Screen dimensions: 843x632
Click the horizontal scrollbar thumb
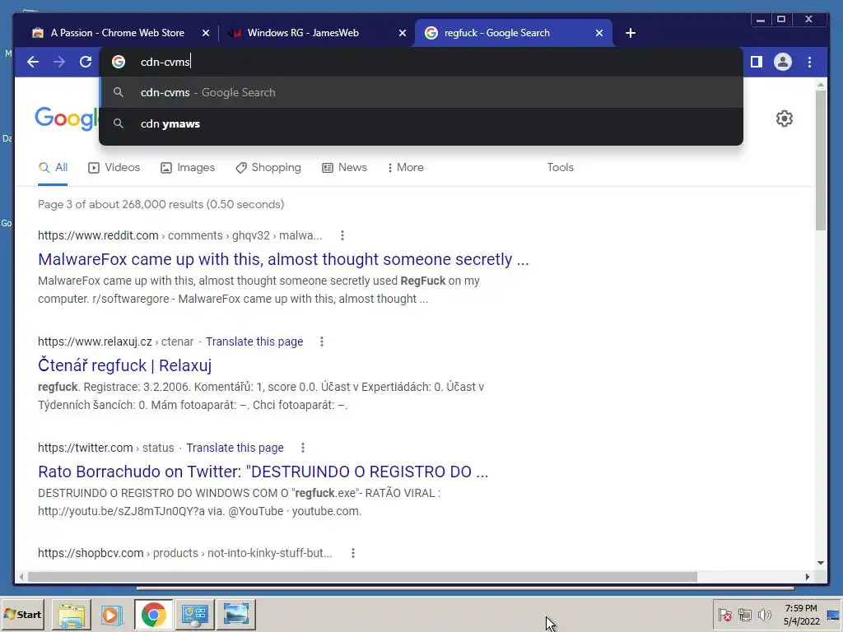(x=362, y=577)
